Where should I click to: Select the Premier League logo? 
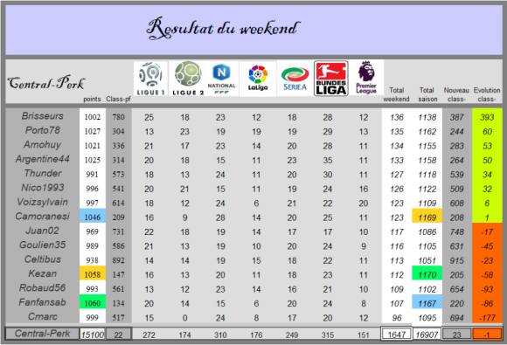tap(366, 78)
